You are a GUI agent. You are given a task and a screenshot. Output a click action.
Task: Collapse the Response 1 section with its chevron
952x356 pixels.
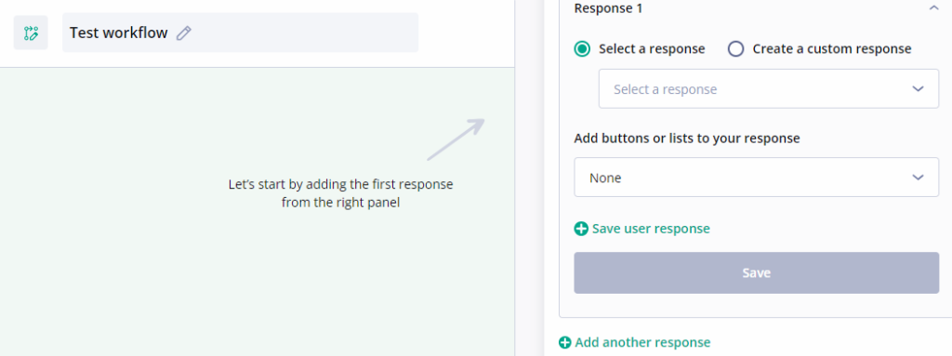(x=933, y=8)
